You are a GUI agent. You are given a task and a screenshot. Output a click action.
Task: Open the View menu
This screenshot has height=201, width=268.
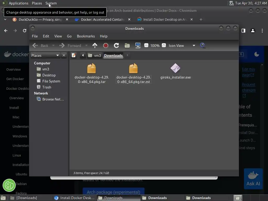click(58, 36)
